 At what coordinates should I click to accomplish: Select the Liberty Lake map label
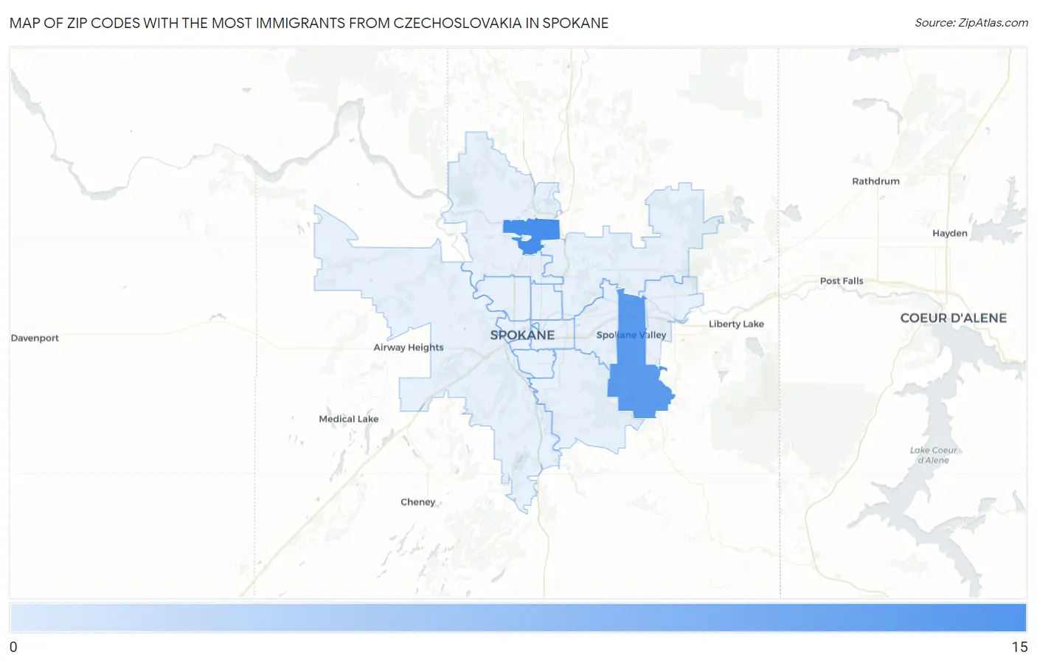coord(736,324)
